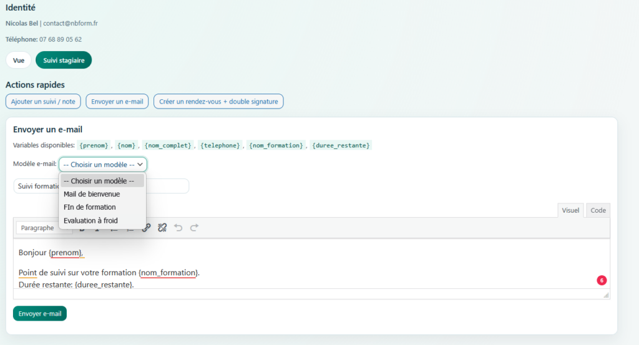
Task: Select "Mail de bienvenue" template option
Action: (92, 194)
